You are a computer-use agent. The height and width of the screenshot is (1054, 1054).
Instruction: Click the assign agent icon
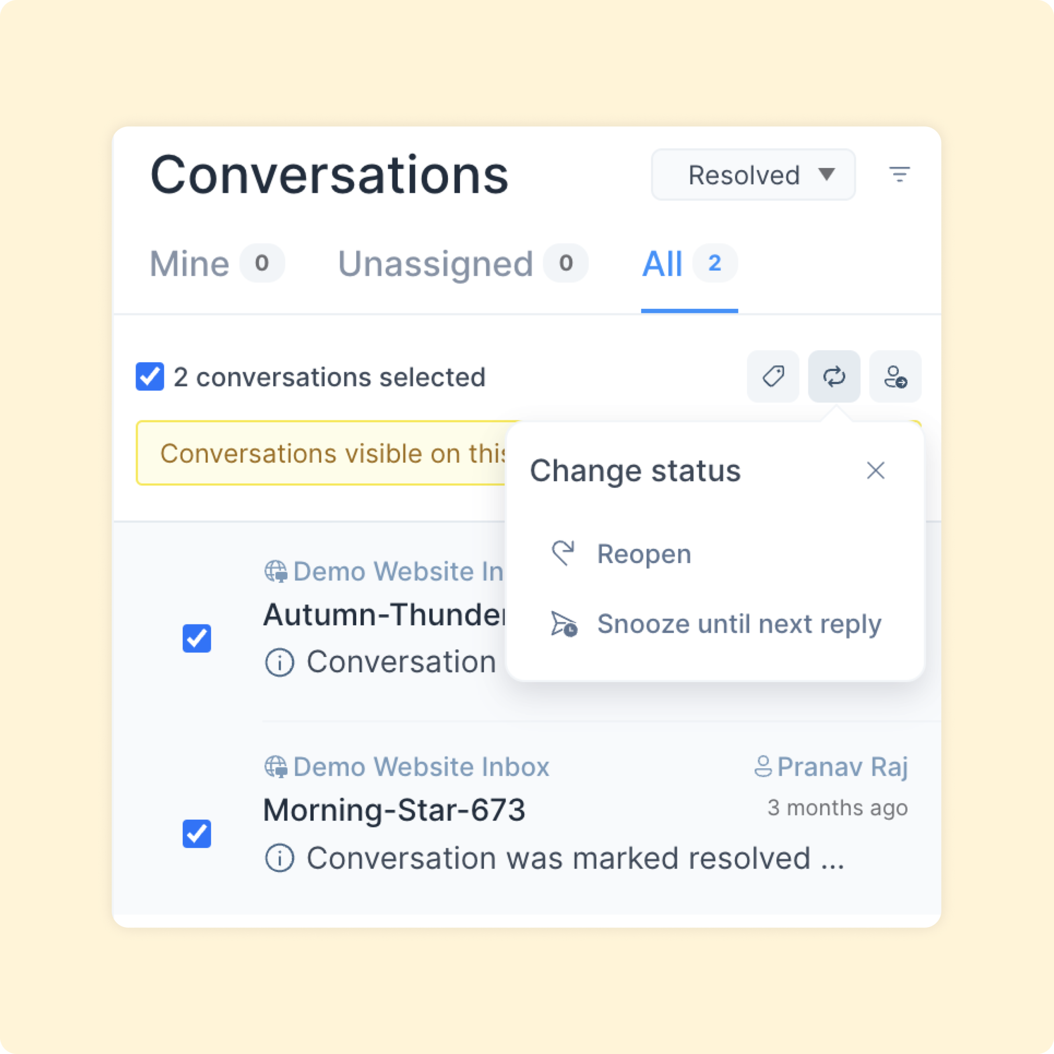tap(895, 376)
